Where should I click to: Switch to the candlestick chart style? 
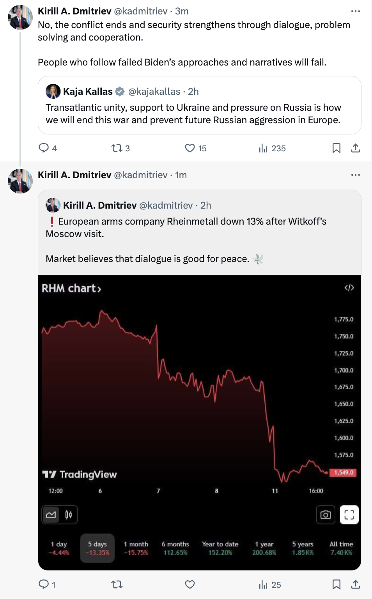click(69, 515)
